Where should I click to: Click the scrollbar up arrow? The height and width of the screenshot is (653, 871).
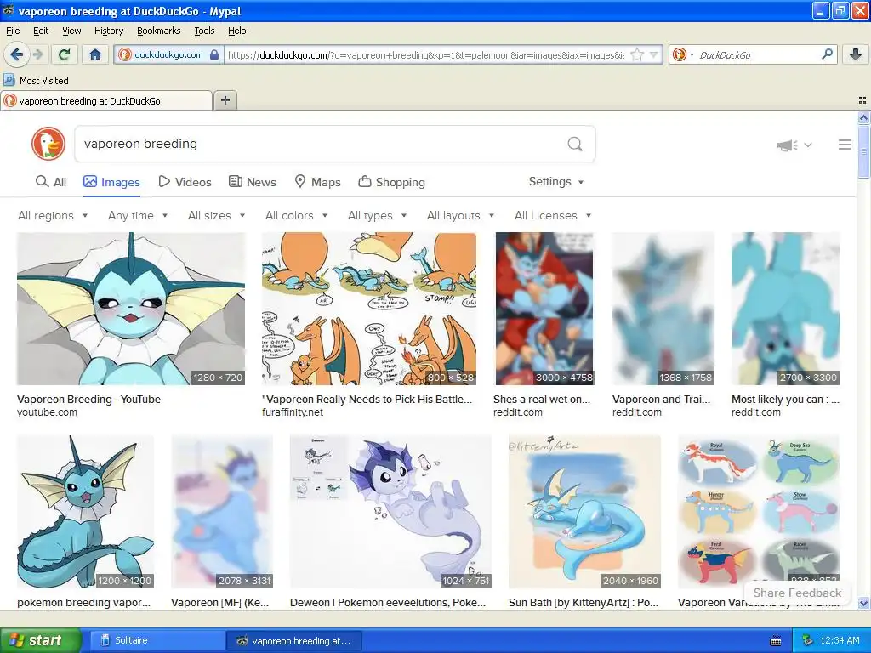click(863, 117)
